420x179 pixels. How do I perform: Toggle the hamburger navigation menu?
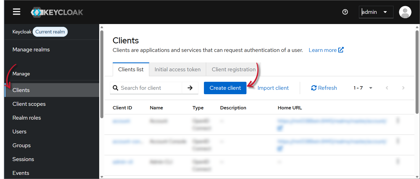pyautogui.click(x=17, y=12)
